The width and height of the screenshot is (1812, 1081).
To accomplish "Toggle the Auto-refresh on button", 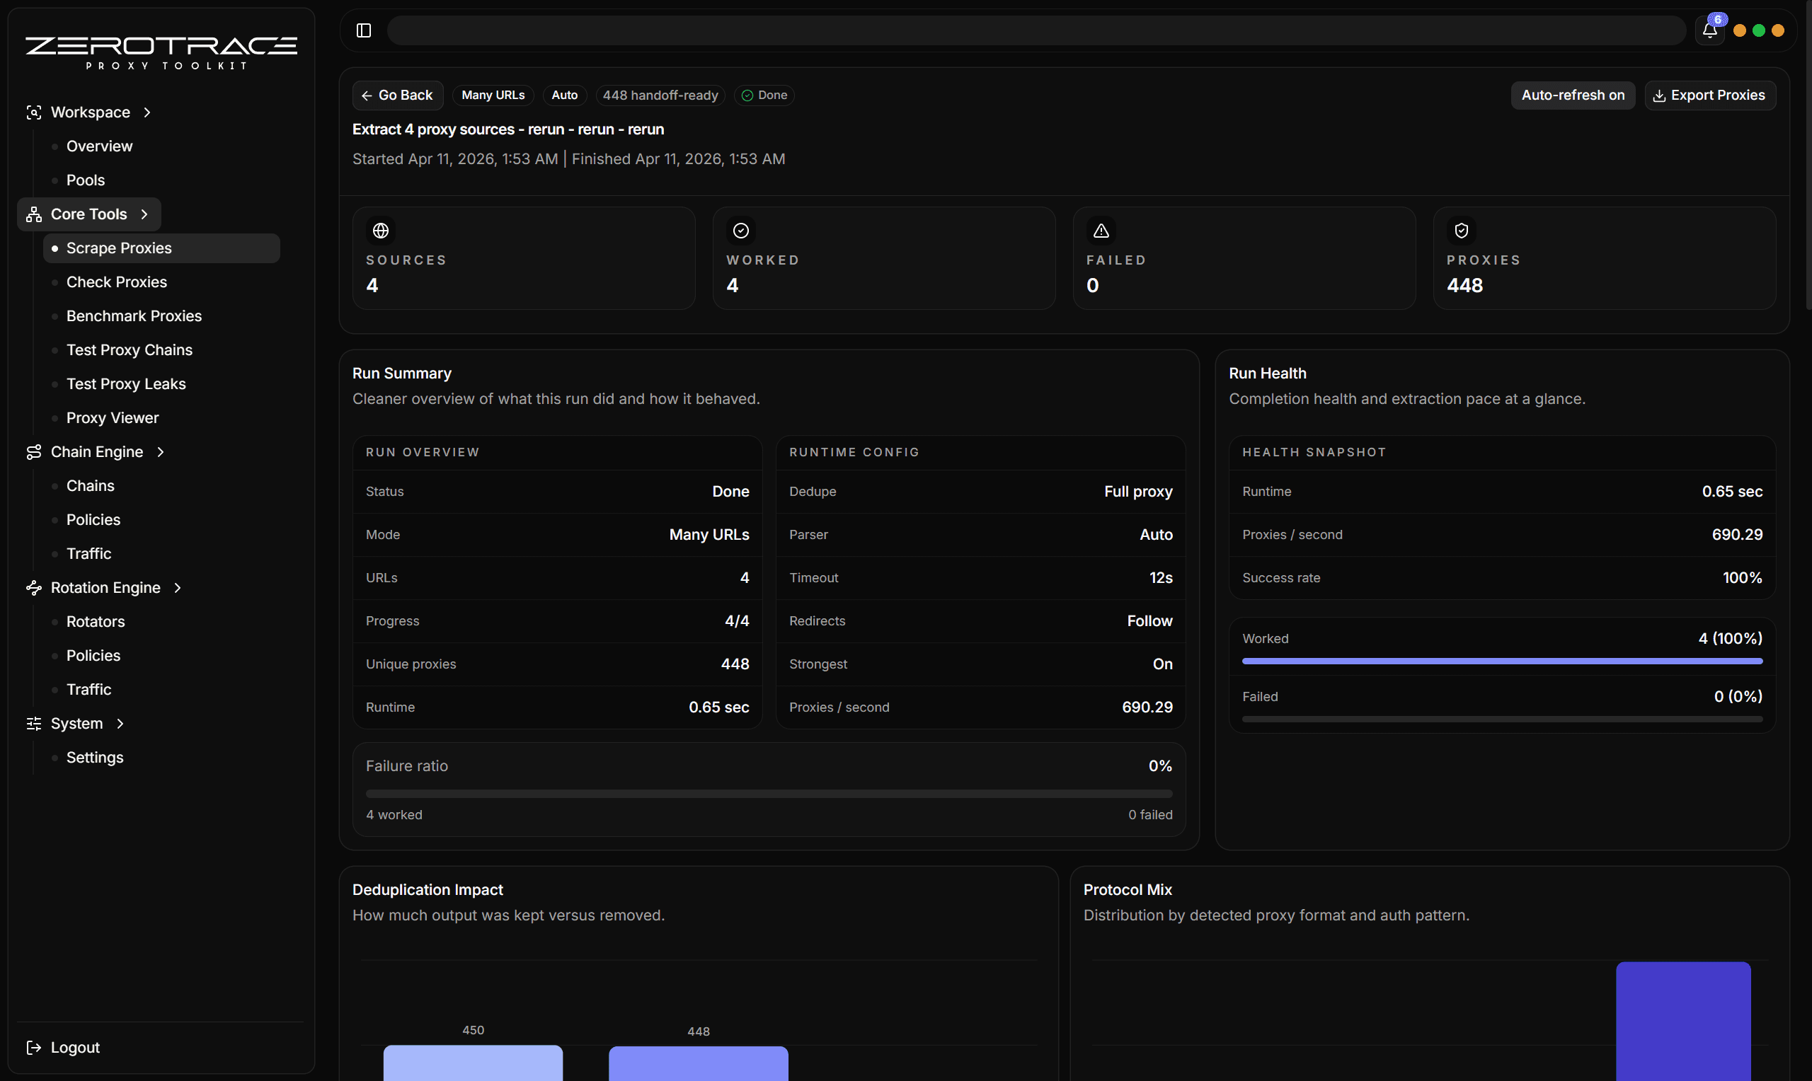I will point(1572,96).
